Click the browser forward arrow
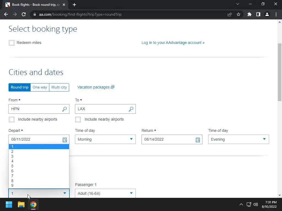 click(x=15, y=14)
